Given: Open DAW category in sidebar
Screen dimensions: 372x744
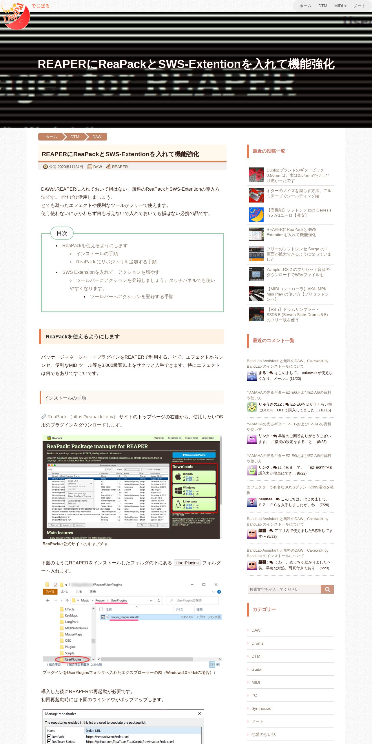Looking at the screenshot, I should pos(256,630).
